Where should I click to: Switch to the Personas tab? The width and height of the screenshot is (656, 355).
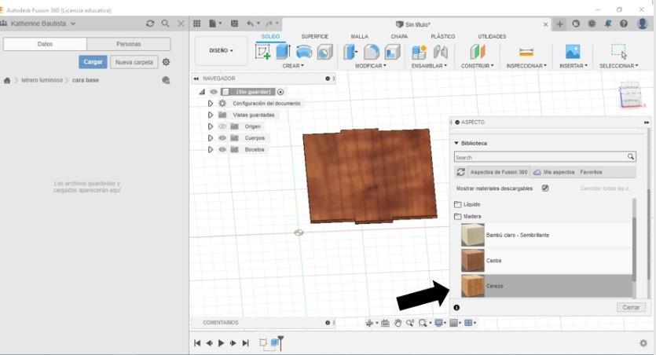[x=128, y=44]
